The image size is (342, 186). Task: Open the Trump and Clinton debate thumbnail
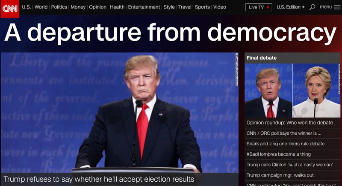pos(292,91)
